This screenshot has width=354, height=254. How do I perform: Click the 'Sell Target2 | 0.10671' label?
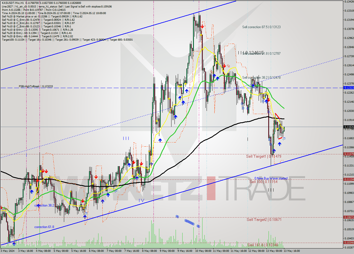click(x=264, y=219)
